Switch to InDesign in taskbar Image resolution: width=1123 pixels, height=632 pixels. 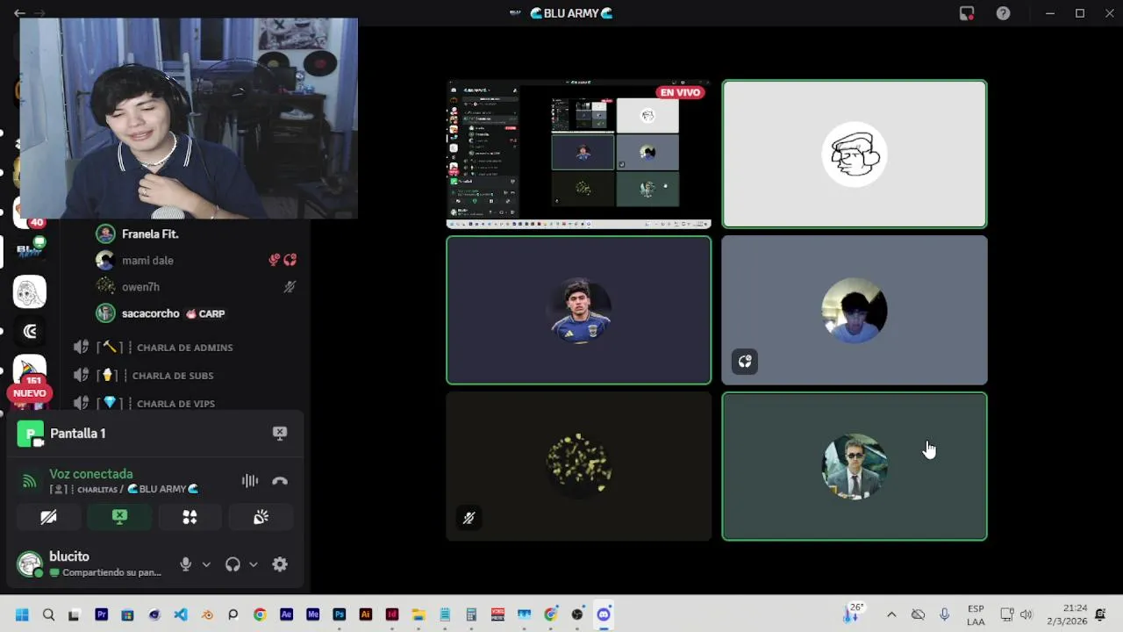(392, 614)
